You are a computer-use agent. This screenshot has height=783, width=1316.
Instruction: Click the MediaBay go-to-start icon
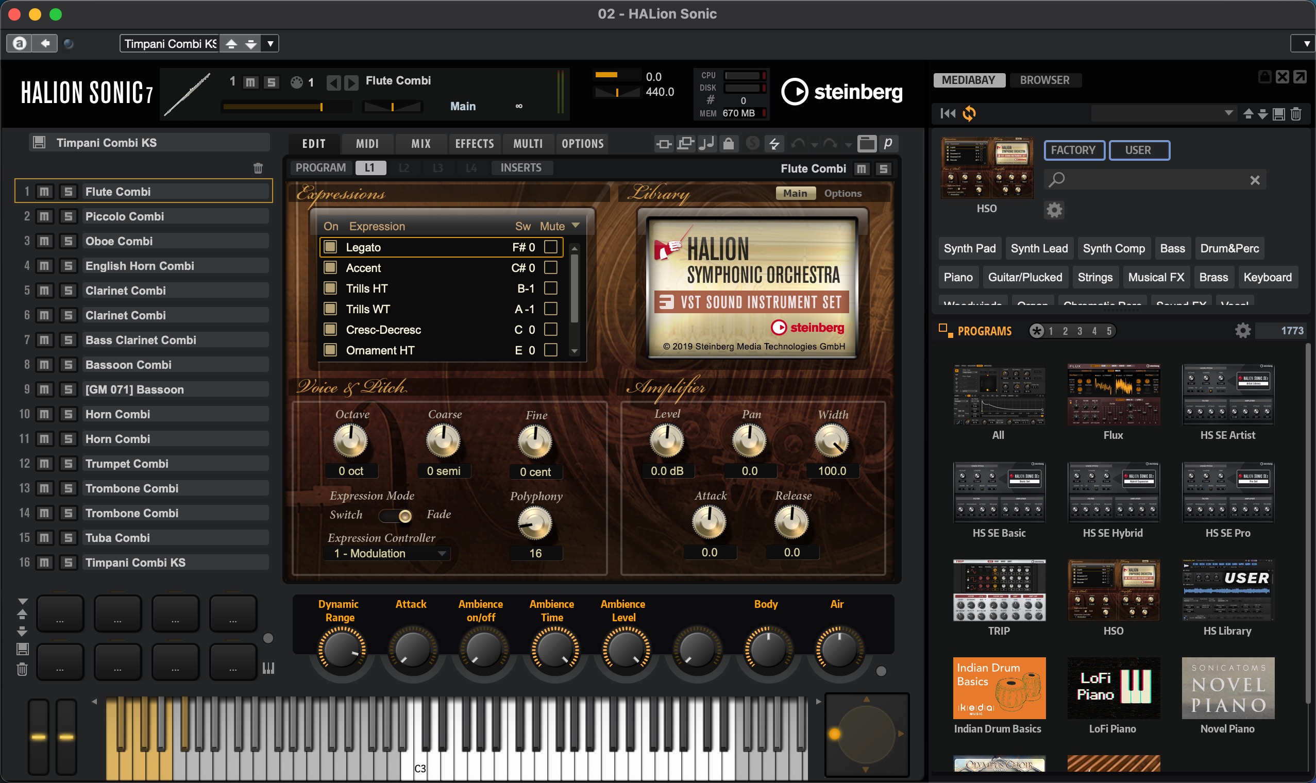click(948, 113)
